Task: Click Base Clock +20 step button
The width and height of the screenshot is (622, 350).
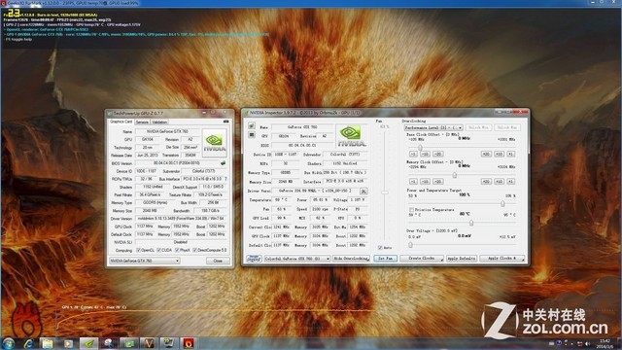Action: (x=486, y=154)
